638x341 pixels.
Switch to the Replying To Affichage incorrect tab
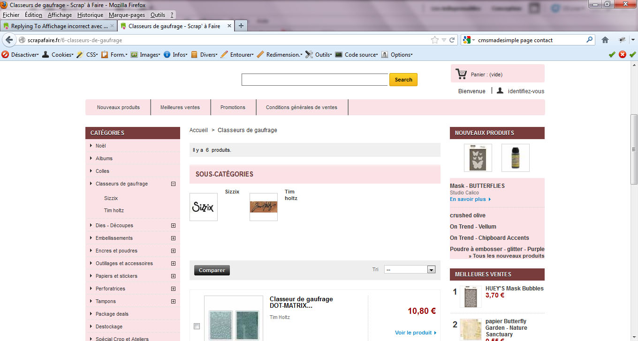58,26
